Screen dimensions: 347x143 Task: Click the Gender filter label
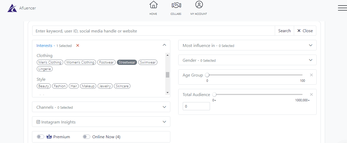tap(190, 60)
